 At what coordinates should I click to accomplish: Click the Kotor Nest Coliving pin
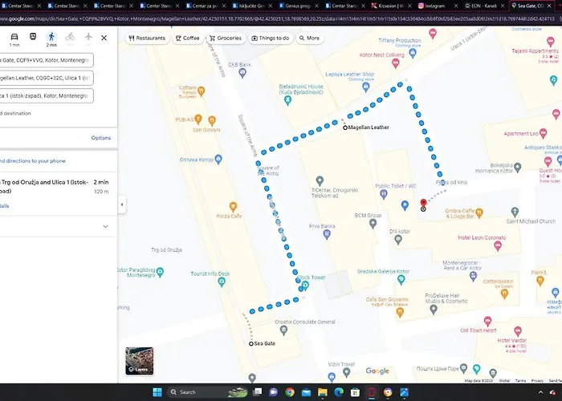pos(395,63)
